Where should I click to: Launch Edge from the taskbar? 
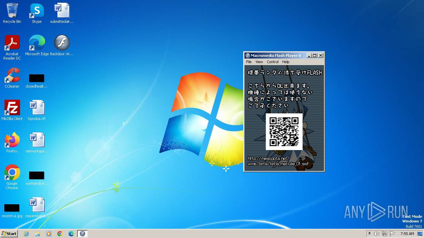click(71, 234)
